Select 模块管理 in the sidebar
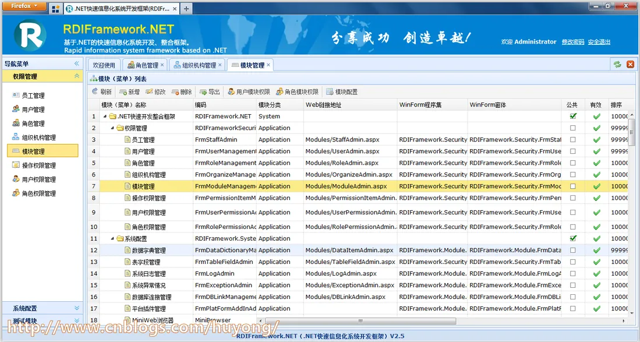Screen dimensions: 640x342 (x=43, y=151)
